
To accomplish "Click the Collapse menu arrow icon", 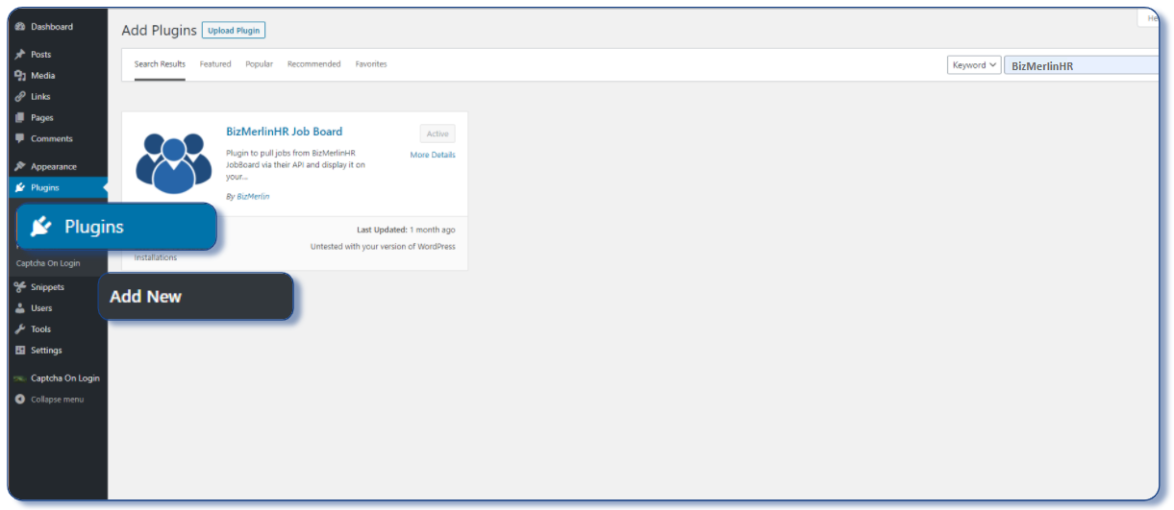I will [20, 400].
